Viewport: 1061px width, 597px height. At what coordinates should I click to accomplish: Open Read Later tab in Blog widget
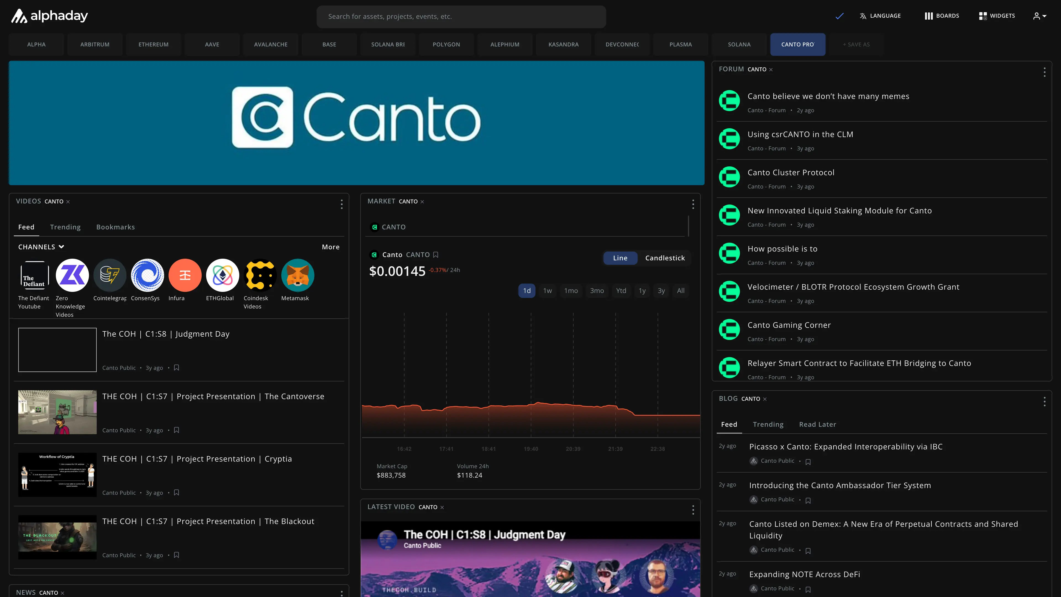pos(818,425)
